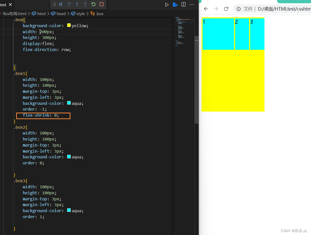Click the debug Step Into icon
The width and height of the screenshot is (311, 235).
(x=77, y=4)
